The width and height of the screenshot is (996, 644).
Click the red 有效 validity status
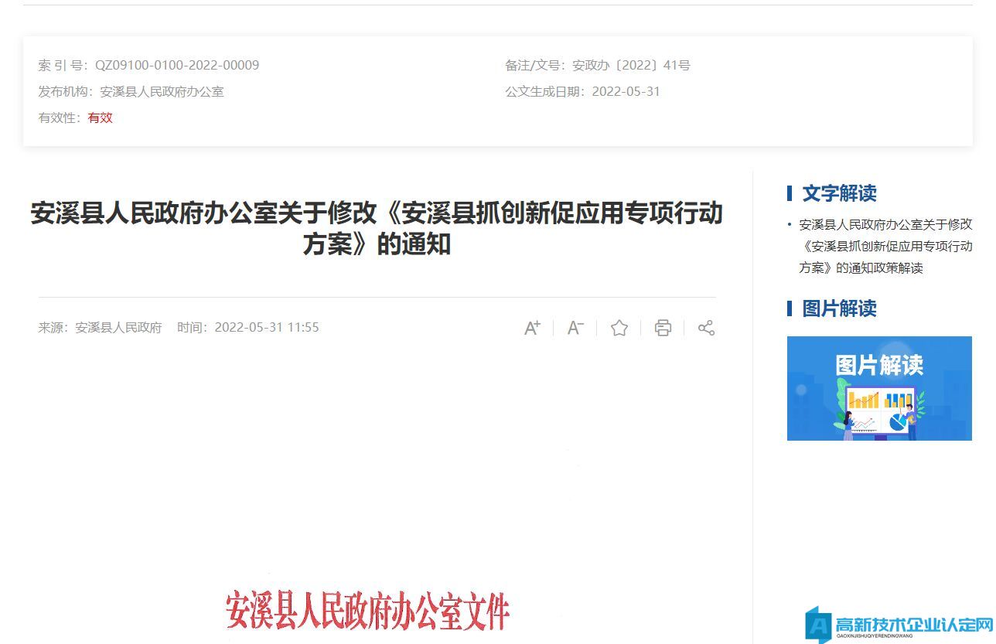(100, 118)
